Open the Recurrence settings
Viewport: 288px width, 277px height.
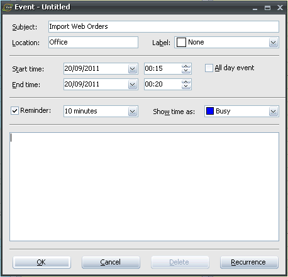(249, 262)
